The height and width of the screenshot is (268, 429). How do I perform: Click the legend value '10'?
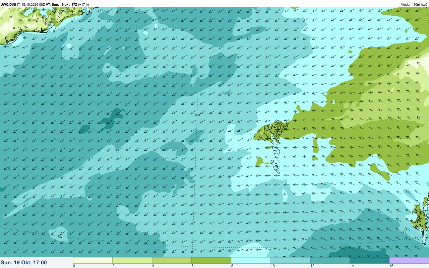[273, 266]
